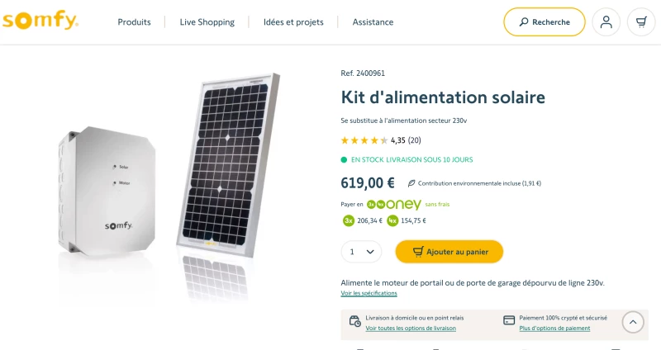Image resolution: width=661 pixels, height=350 pixels.
Task: Click the delivery package icon
Action: point(355,321)
